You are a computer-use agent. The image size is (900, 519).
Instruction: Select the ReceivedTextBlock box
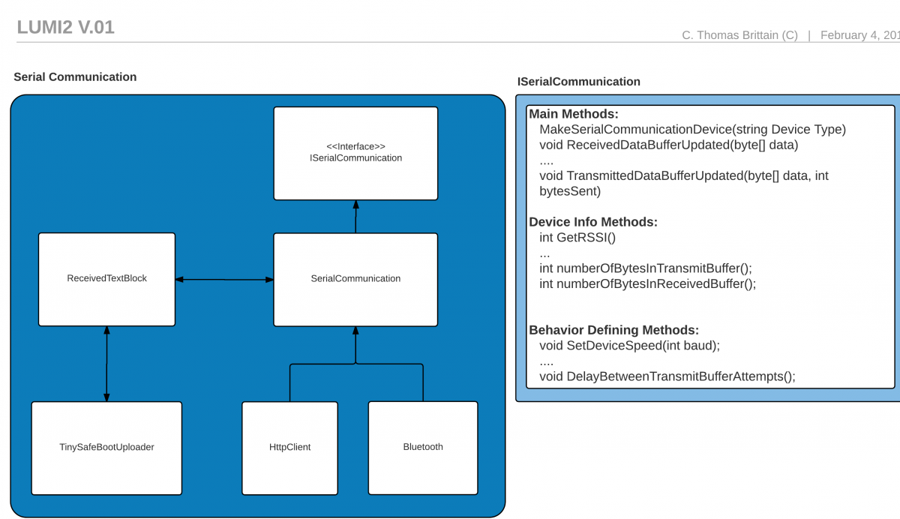(106, 279)
